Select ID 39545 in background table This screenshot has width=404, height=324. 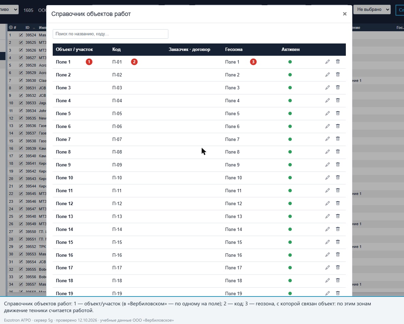(31, 194)
